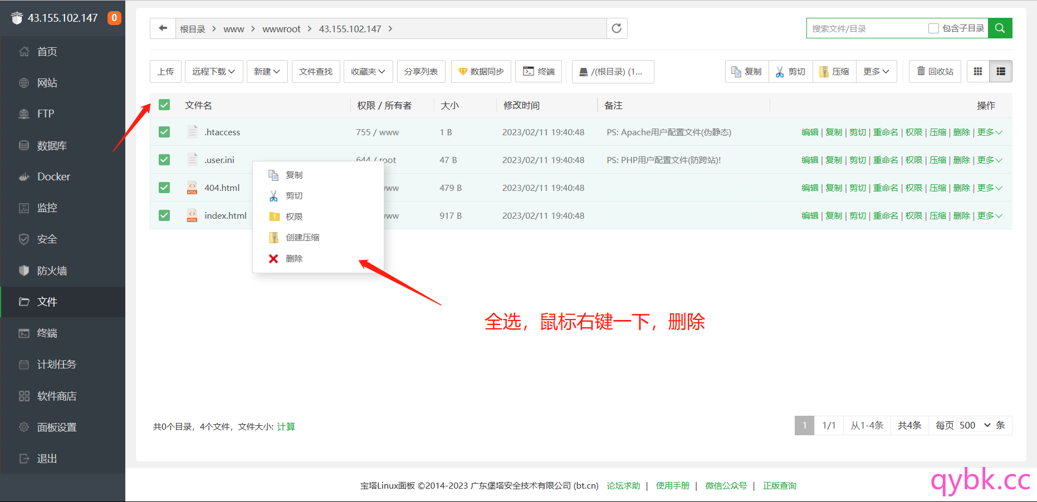
Task: Expand the 收藏夹 dropdown
Action: pos(368,71)
